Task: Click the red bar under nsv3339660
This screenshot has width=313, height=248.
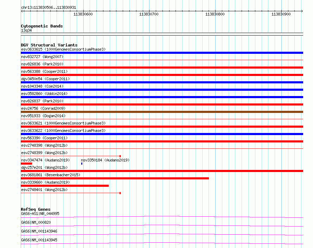Action: (x=65, y=186)
